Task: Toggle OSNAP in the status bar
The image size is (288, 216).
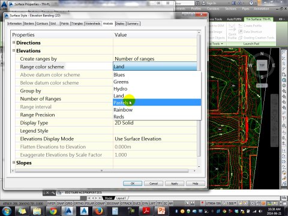Action: (x=100, y=203)
